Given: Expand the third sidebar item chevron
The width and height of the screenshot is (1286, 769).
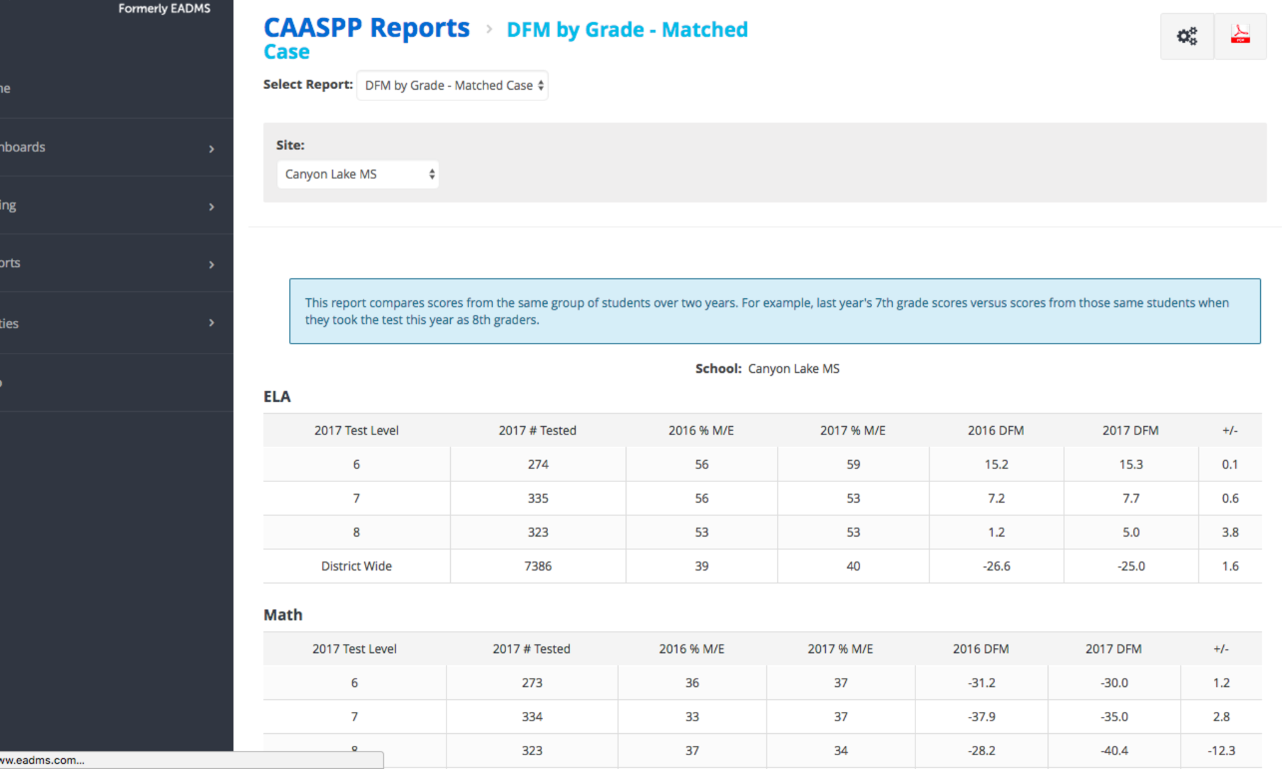Looking at the screenshot, I should tap(212, 207).
